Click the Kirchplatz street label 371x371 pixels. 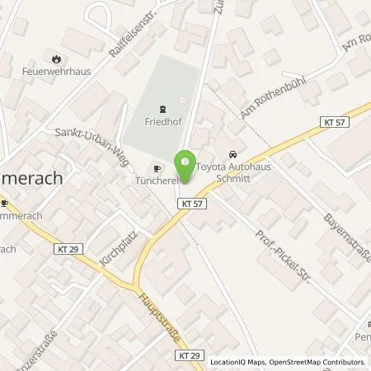pyautogui.click(x=119, y=249)
